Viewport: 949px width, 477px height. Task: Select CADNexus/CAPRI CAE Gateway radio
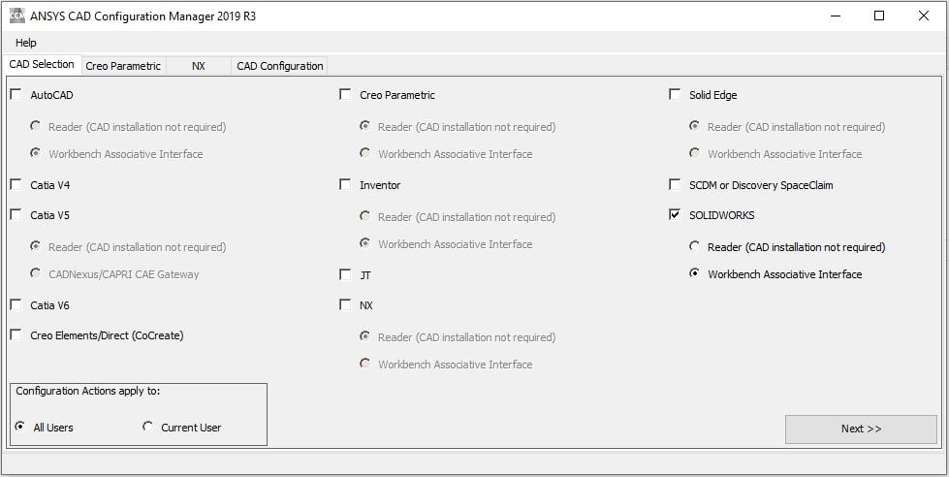[36, 273]
